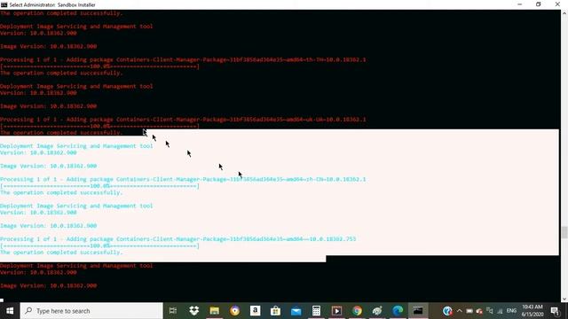568x319 pixels.
Task: Open the gray swirl taskbar app
Action: pyautogui.click(x=377, y=311)
